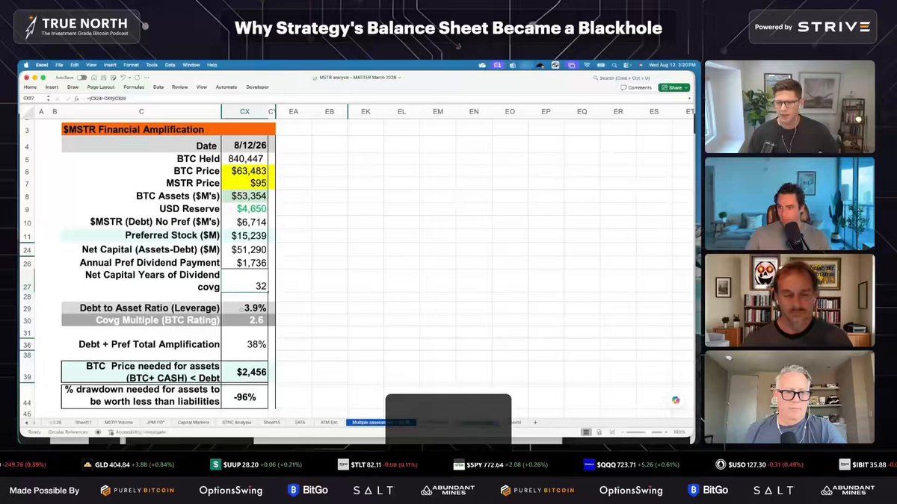Switch to the Page Layout ribbon tab

102,87
